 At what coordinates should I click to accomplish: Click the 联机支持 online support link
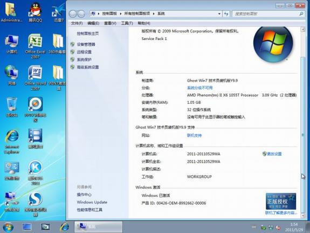coord(194,136)
